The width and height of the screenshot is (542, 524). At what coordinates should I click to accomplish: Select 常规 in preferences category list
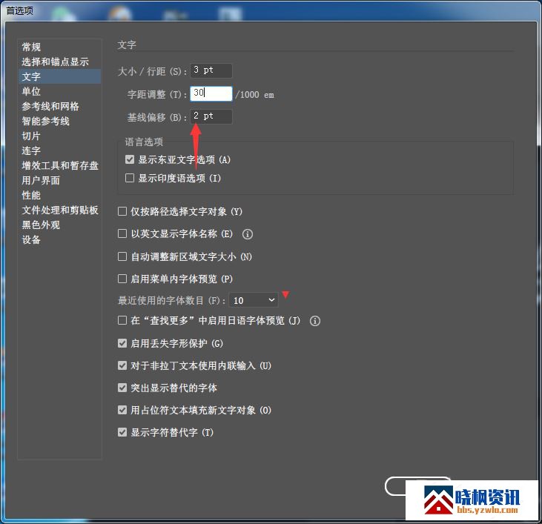pos(32,47)
